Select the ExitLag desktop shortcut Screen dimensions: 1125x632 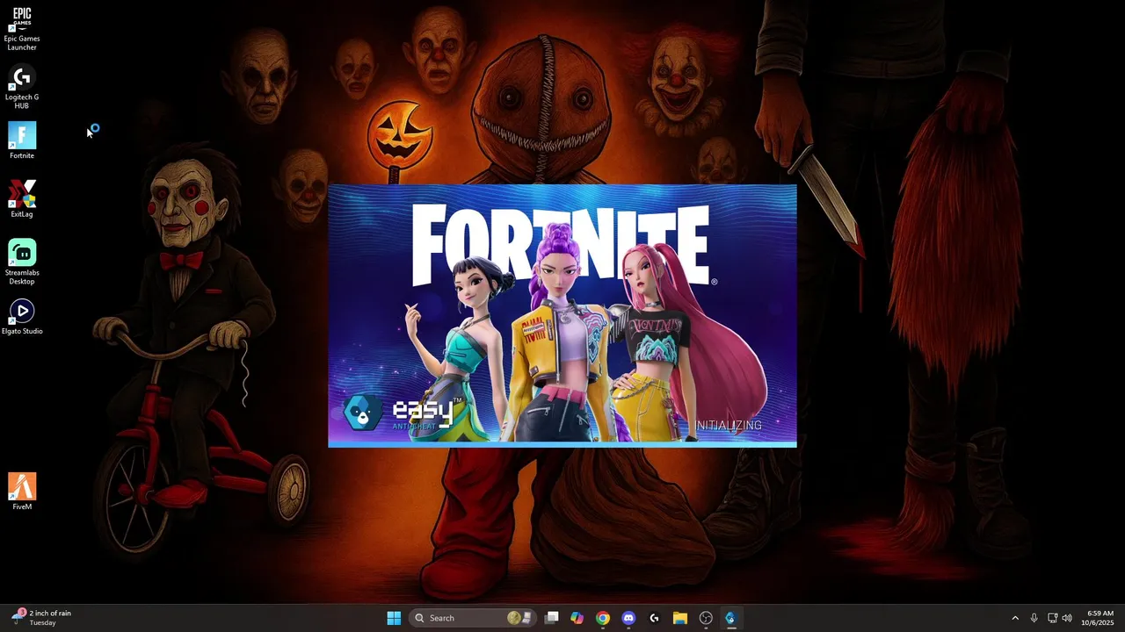coord(22,199)
